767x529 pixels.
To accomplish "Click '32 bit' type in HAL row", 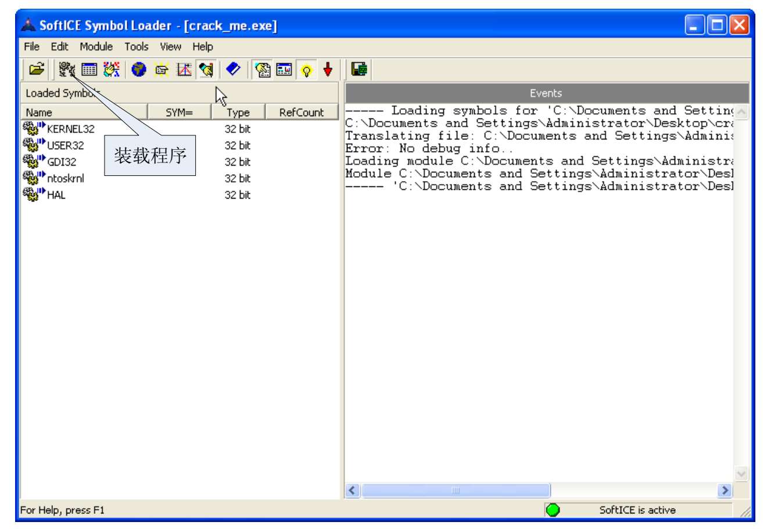I will click(238, 195).
